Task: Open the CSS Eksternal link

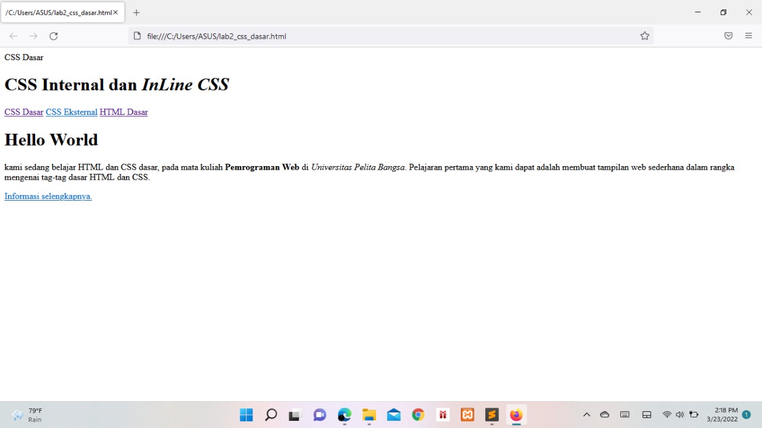Action: click(x=71, y=112)
